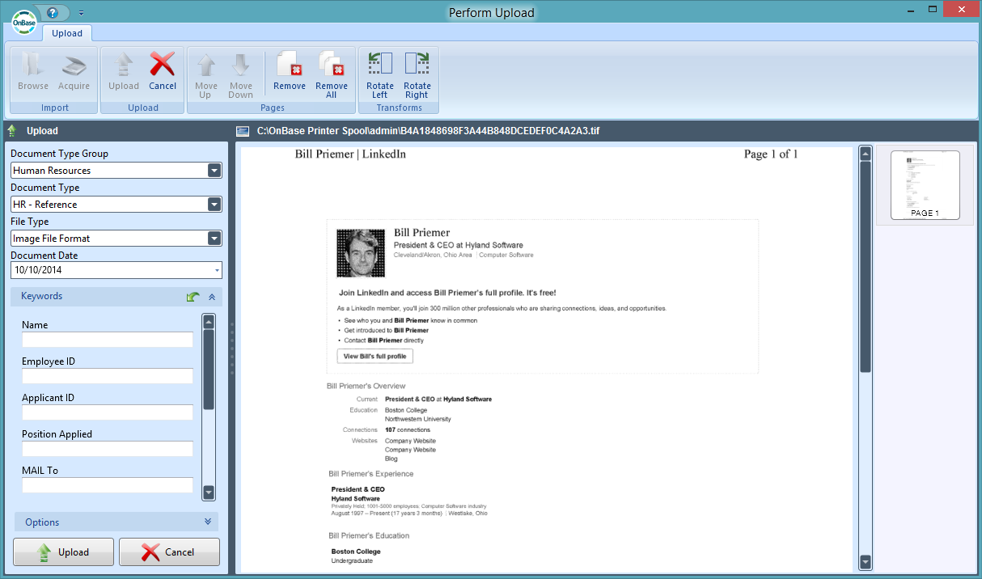This screenshot has height=579, width=982.
Task: Click the Bill Priemer's Overview heading
Action: coord(366,387)
